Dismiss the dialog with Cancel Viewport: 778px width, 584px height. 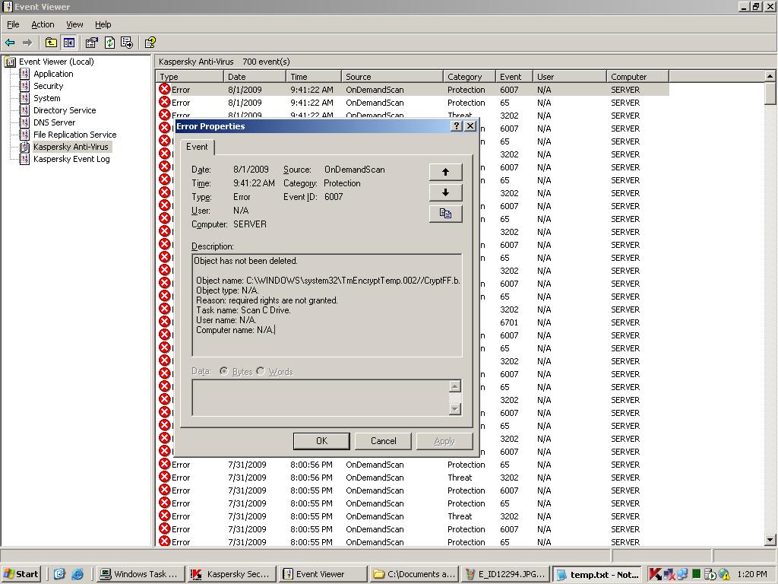click(383, 441)
